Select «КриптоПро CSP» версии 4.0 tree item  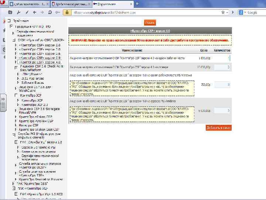click(40, 62)
